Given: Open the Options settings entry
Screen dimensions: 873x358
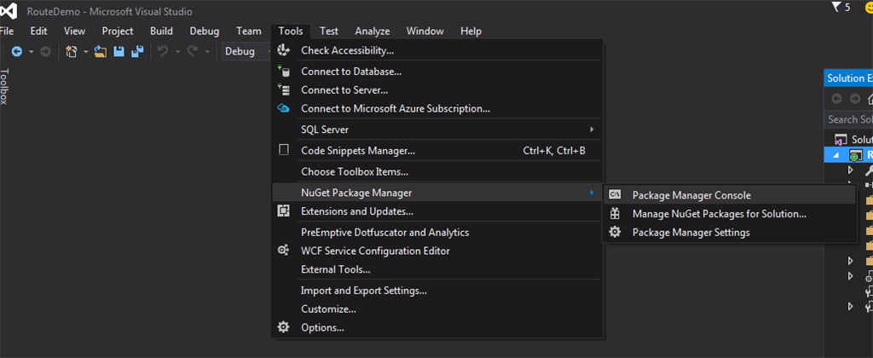Looking at the screenshot, I should coord(322,327).
